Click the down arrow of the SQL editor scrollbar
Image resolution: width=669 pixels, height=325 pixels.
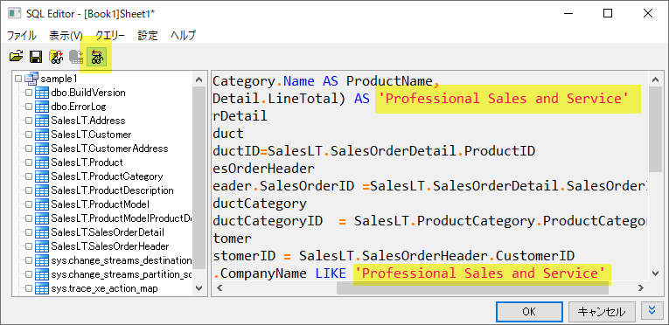point(655,273)
